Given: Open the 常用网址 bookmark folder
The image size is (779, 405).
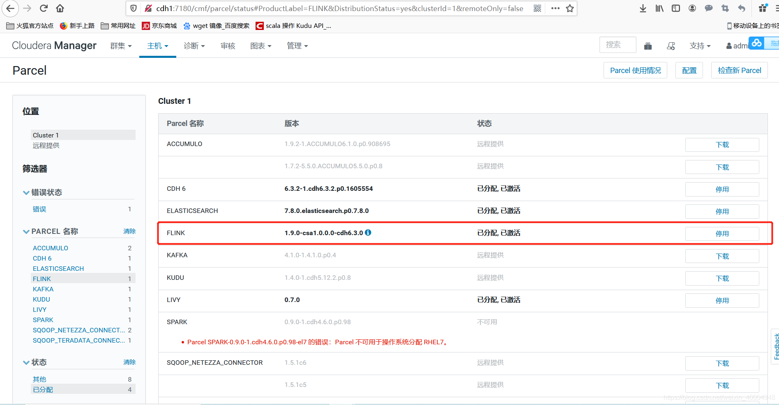Looking at the screenshot, I should [x=118, y=26].
